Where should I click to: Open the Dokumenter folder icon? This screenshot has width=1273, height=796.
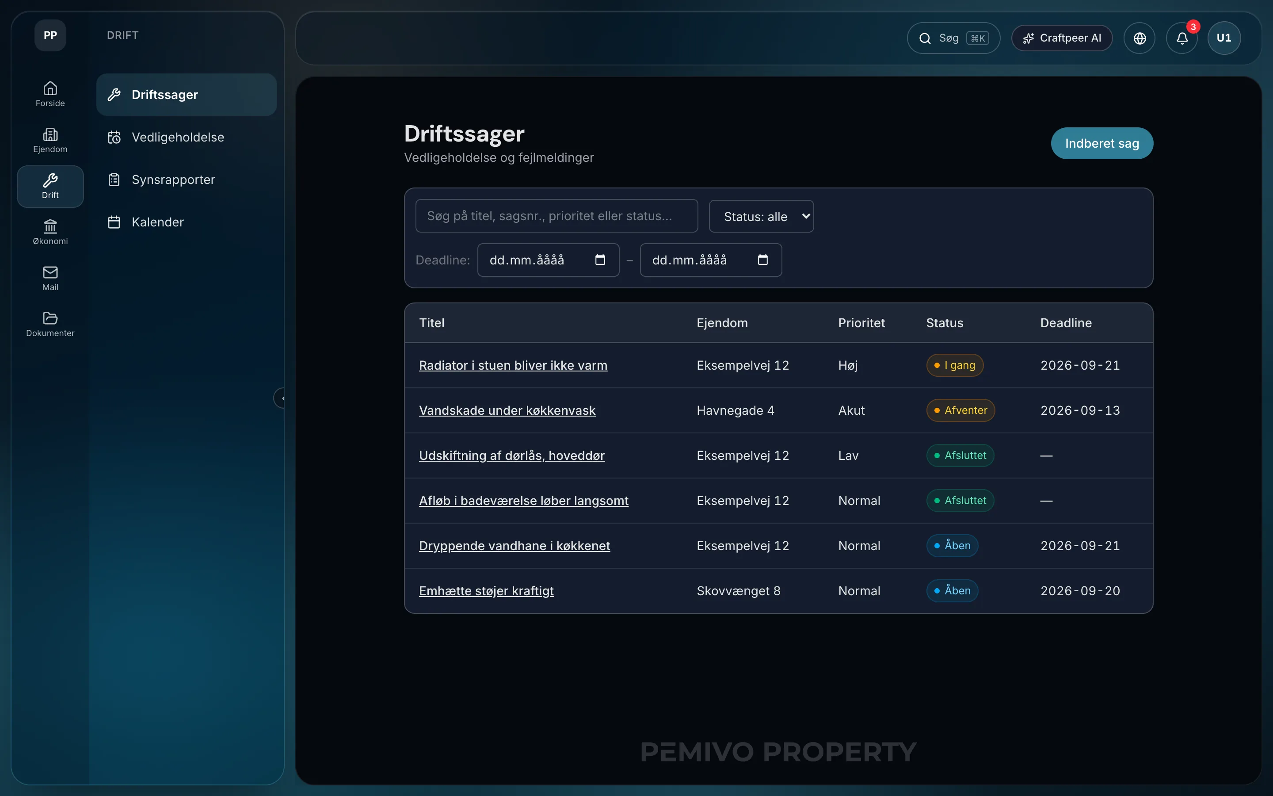click(50, 324)
